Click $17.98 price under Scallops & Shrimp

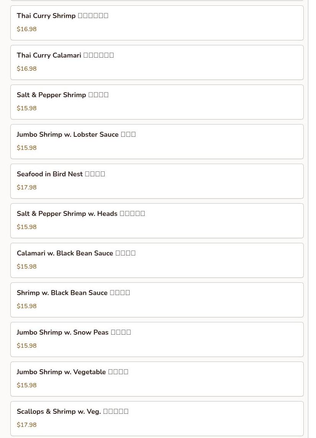(x=26, y=425)
